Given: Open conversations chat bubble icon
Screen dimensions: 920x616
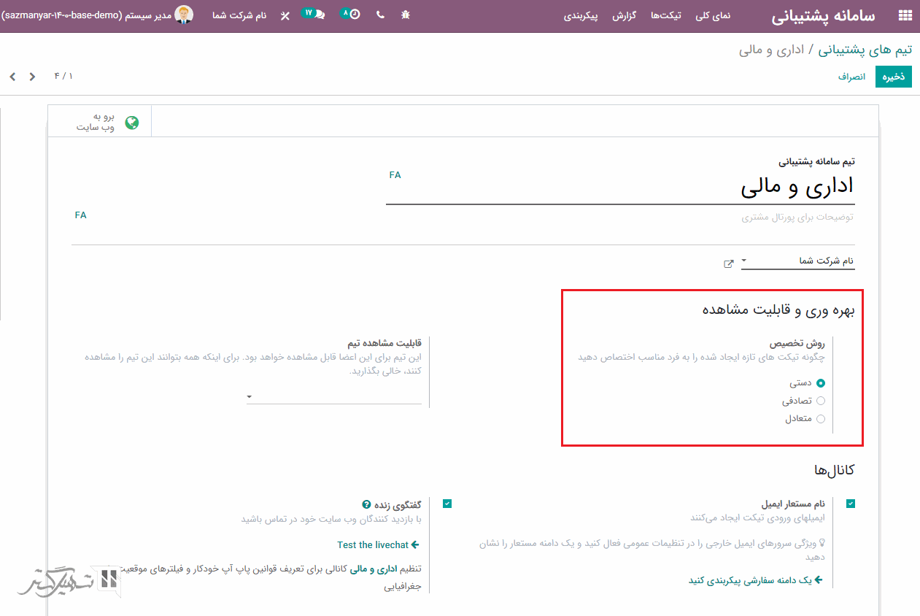Looking at the screenshot, I should 315,14.
